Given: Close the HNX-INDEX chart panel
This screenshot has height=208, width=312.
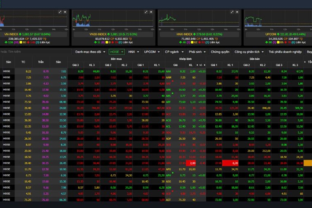Looking at the screenshot, I should pos(237,12).
